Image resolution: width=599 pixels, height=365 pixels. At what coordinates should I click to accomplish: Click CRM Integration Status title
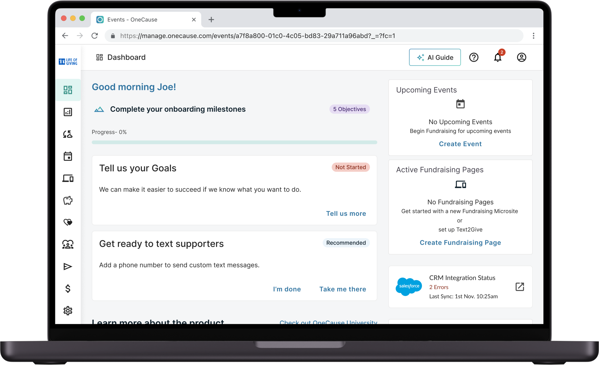(x=462, y=278)
